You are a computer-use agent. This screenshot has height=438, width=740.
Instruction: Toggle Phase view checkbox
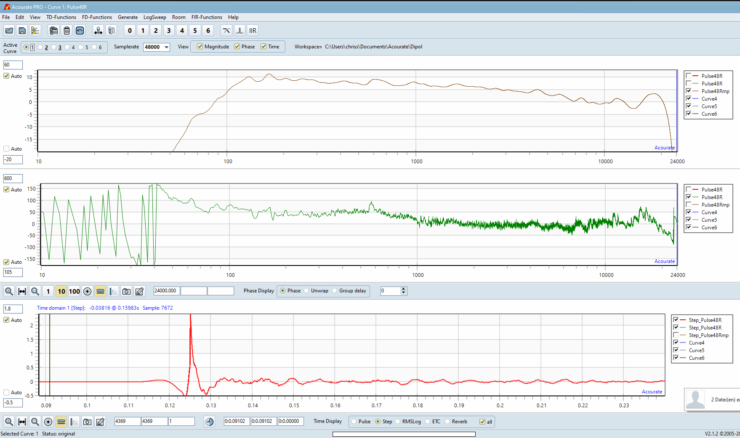(x=237, y=47)
